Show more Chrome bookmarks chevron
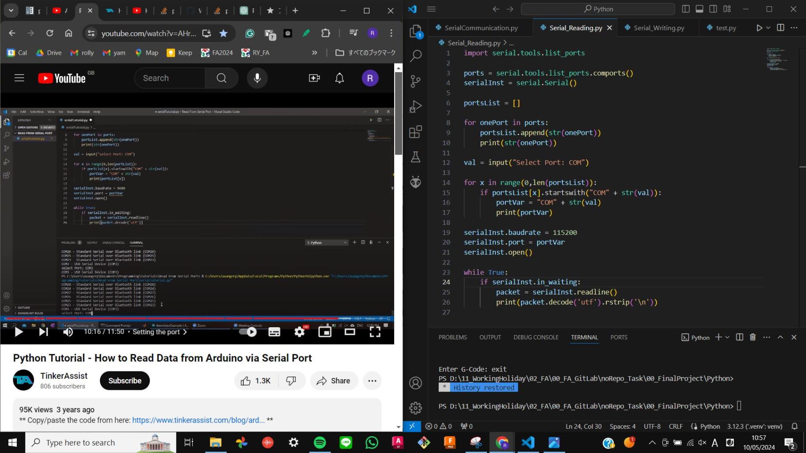 point(315,53)
